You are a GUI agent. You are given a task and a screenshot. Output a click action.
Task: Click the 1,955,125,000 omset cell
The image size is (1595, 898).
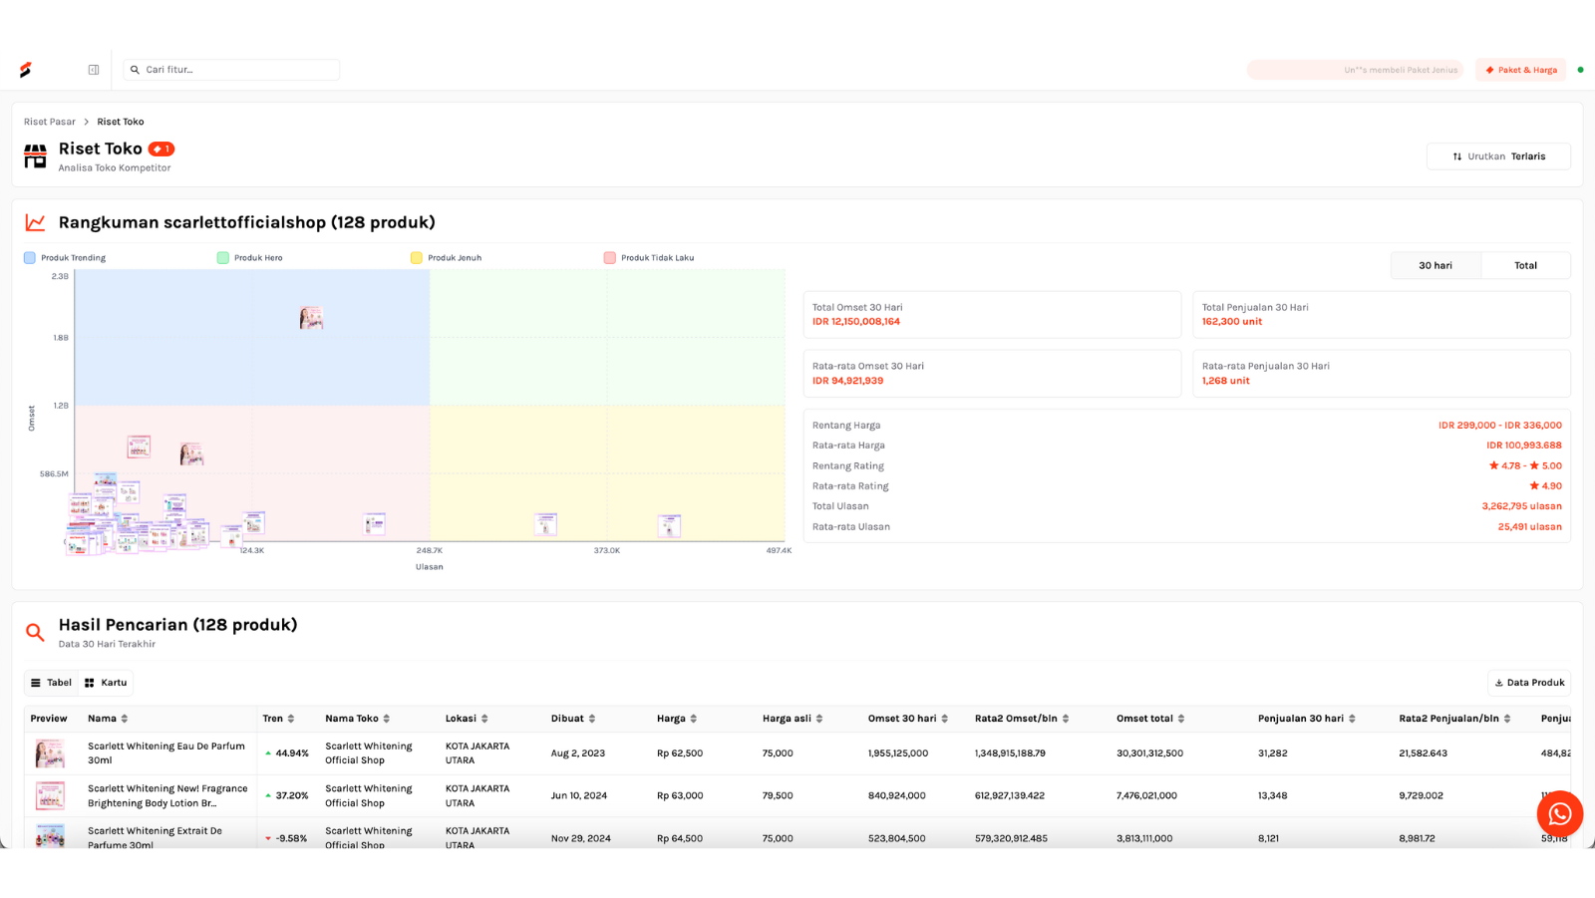[x=898, y=753]
